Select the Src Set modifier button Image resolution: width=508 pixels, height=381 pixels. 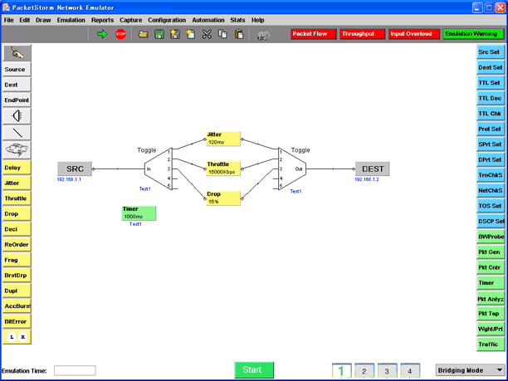[491, 52]
